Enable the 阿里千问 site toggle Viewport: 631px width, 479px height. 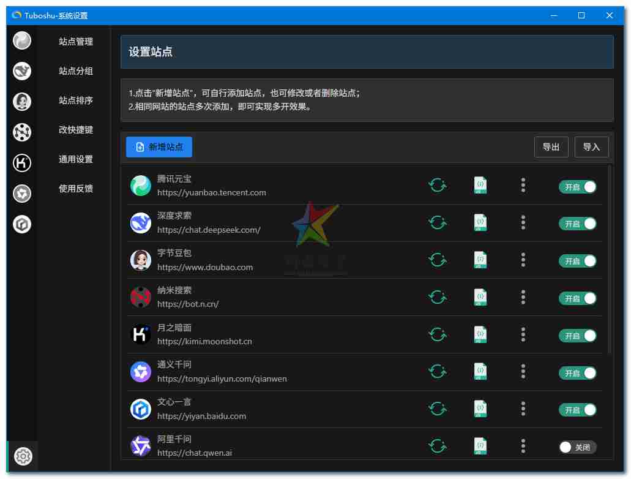pos(577,447)
